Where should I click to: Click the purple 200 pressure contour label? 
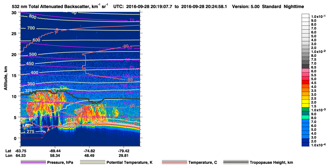click(x=129, y=93)
